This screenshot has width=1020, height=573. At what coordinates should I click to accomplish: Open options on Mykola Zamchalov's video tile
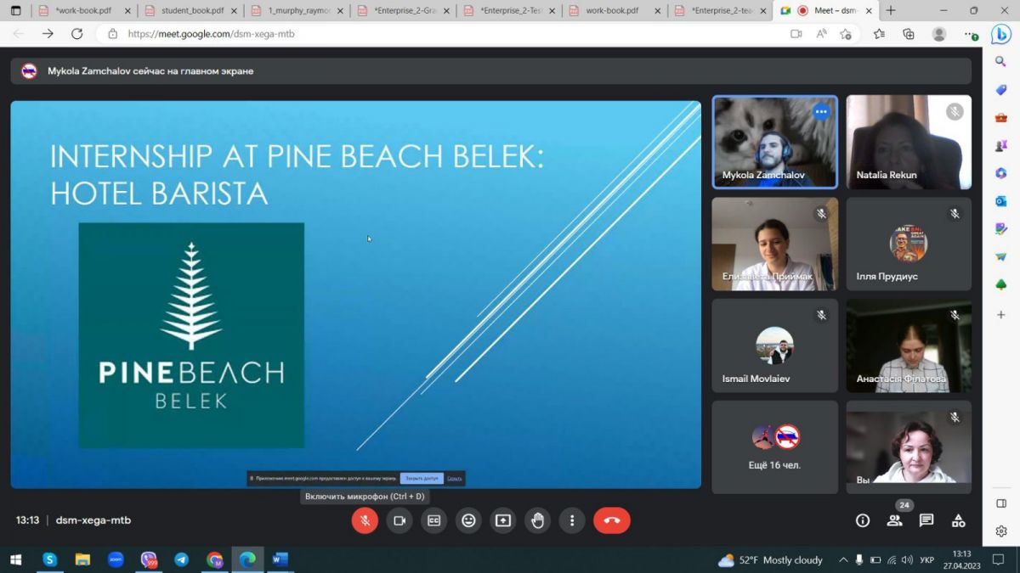(x=821, y=111)
